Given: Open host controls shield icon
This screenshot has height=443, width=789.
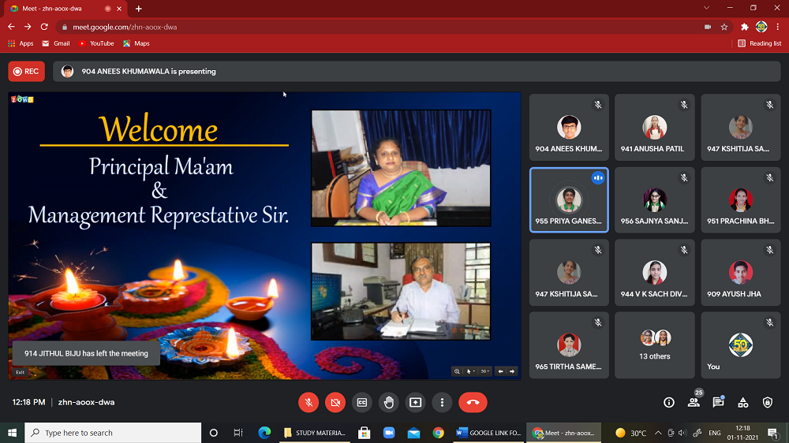Looking at the screenshot, I should [768, 402].
